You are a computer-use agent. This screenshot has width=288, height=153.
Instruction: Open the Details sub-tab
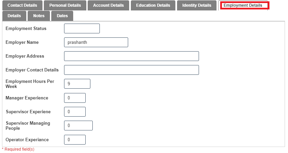tap(14, 16)
